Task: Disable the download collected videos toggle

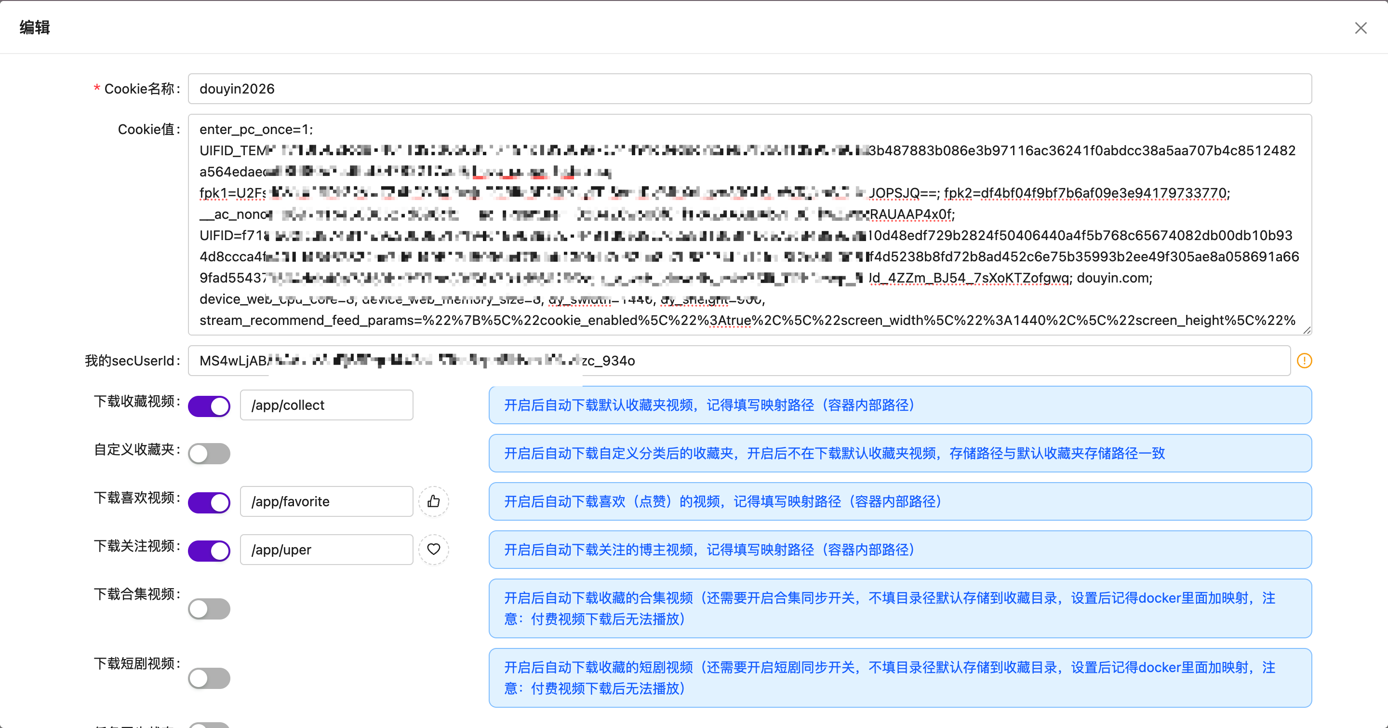Action: pos(209,406)
